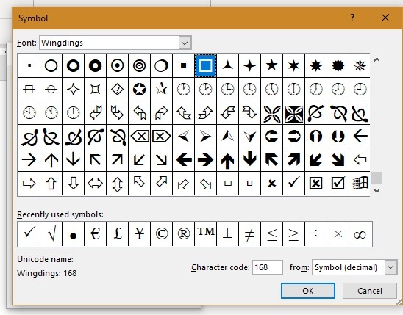Select the multiplication sign from recently used
The height and width of the screenshot is (315, 403).
[338, 234]
